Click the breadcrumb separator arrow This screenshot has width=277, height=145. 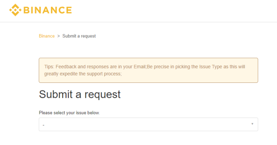[x=58, y=36]
